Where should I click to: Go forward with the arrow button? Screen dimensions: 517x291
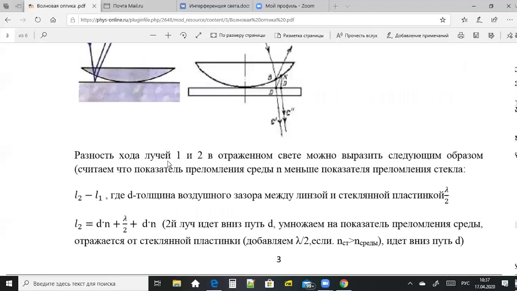pyautogui.click(x=23, y=20)
